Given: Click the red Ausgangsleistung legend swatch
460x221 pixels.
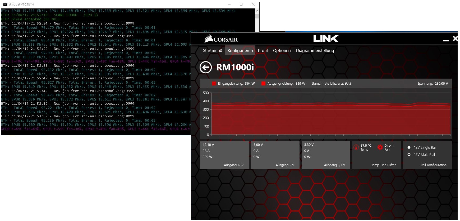Looking at the screenshot, I should click(x=263, y=83).
